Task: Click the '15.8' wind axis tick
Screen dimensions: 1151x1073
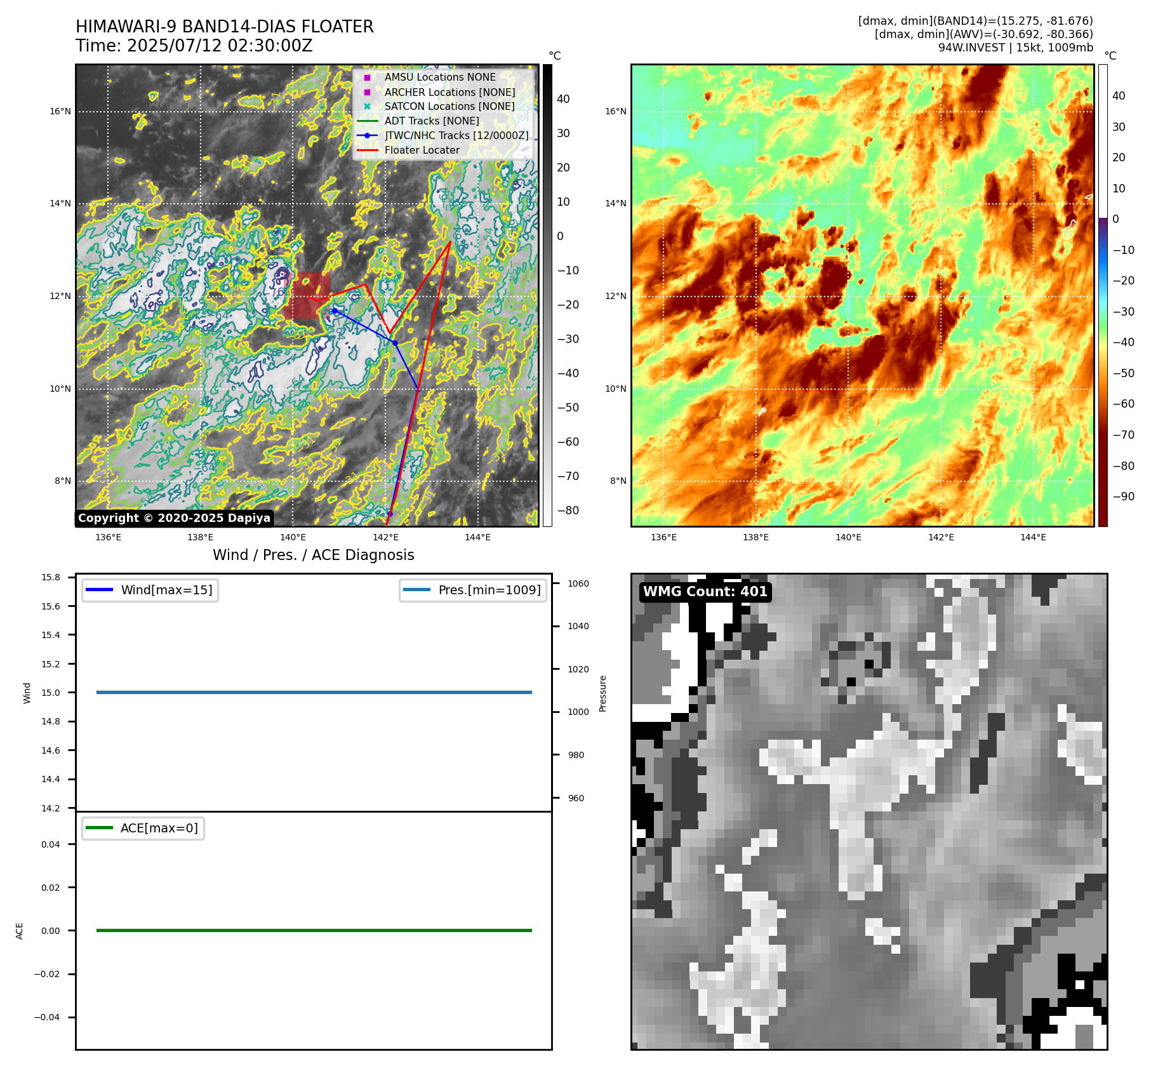Action: pyautogui.click(x=51, y=577)
